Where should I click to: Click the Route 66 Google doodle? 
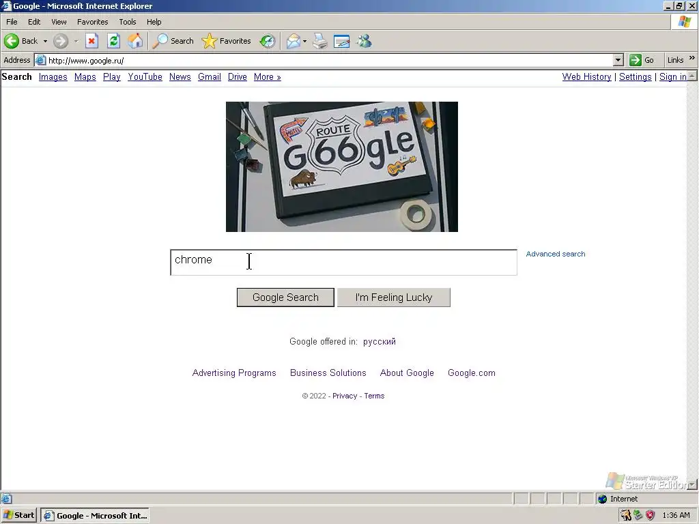click(x=342, y=166)
